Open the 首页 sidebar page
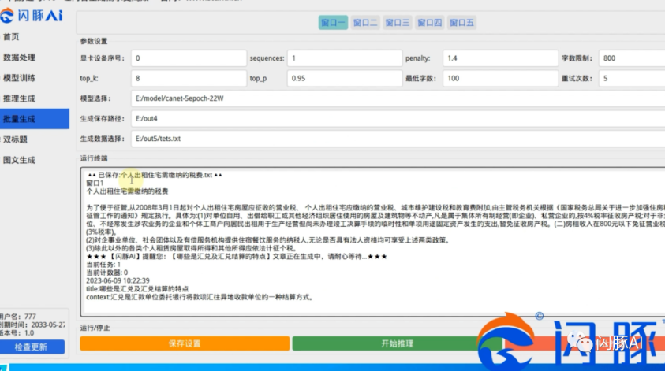Image resolution: width=665 pixels, height=371 pixels. (x=11, y=37)
